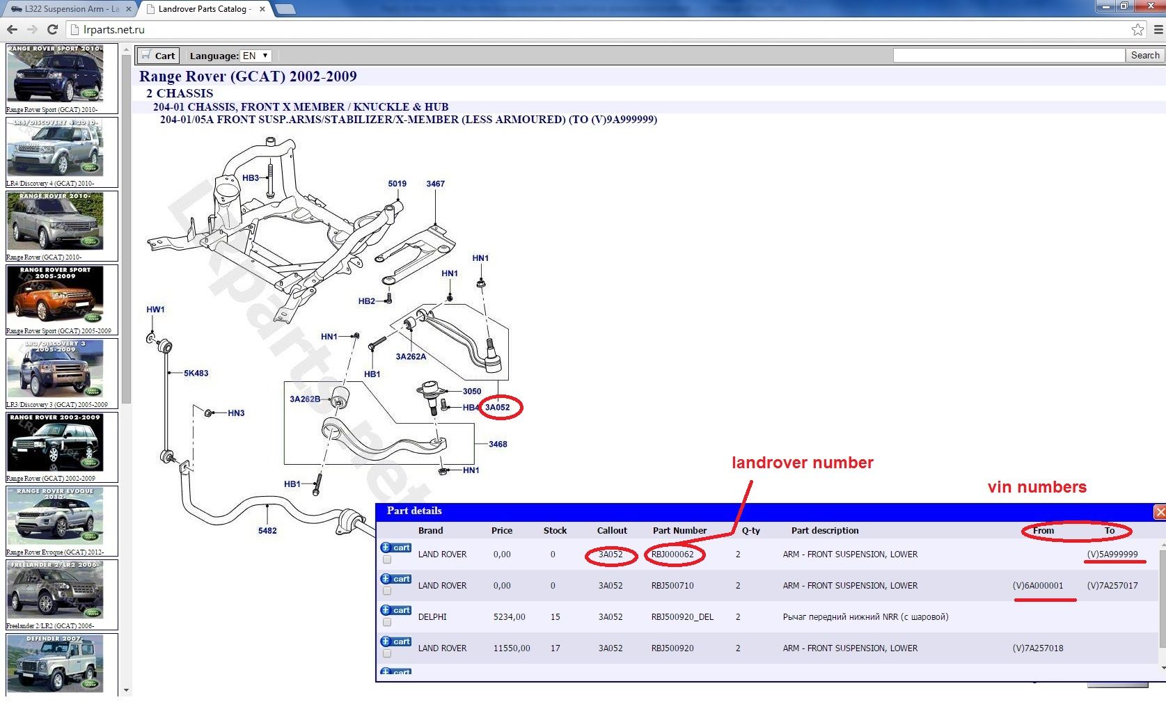
Task: Click the DELPHI brand cell
Action: coord(432,616)
